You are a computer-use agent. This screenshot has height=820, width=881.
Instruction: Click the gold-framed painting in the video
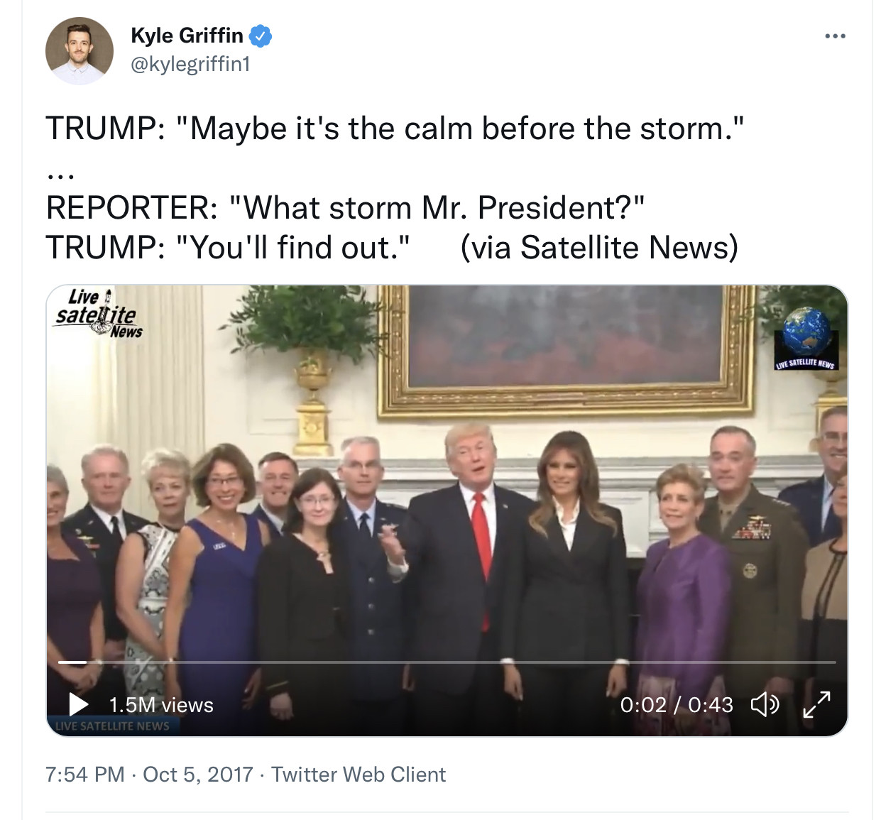point(565,348)
